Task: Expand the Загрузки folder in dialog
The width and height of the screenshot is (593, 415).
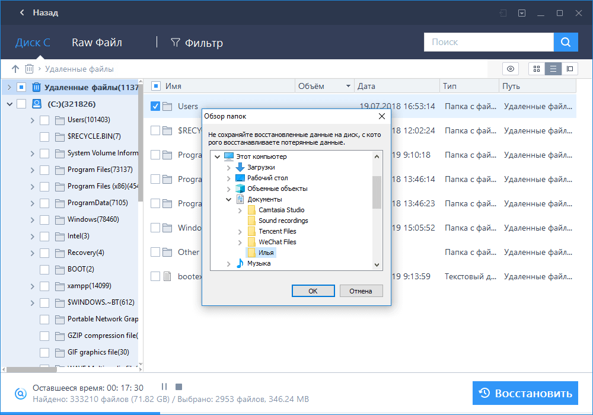Action: 229,167
